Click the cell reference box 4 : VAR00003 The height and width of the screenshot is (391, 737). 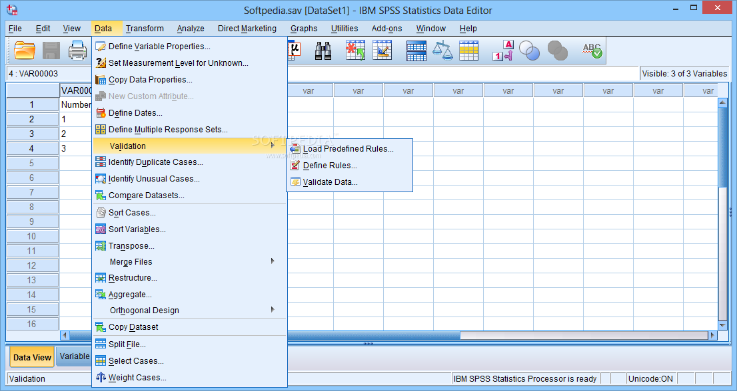tap(49, 74)
